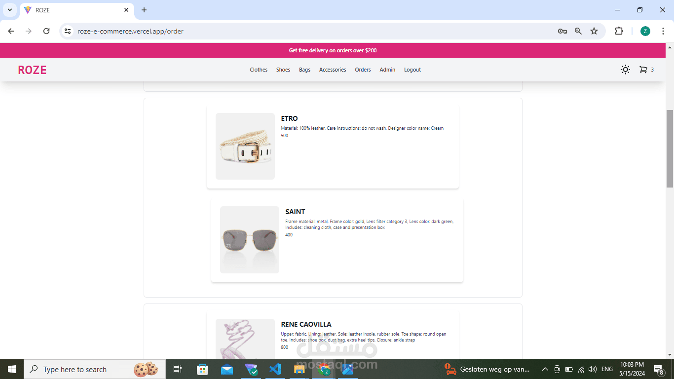Click the RENE CAOVILLA shoe image

pos(245,339)
